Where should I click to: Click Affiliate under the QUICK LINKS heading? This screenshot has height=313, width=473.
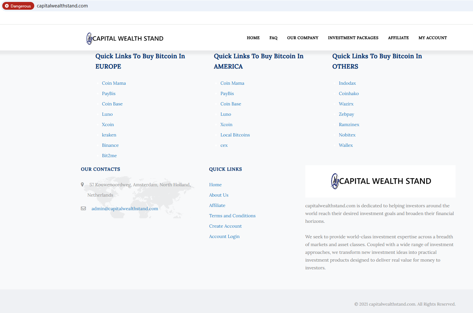click(217, 205)
